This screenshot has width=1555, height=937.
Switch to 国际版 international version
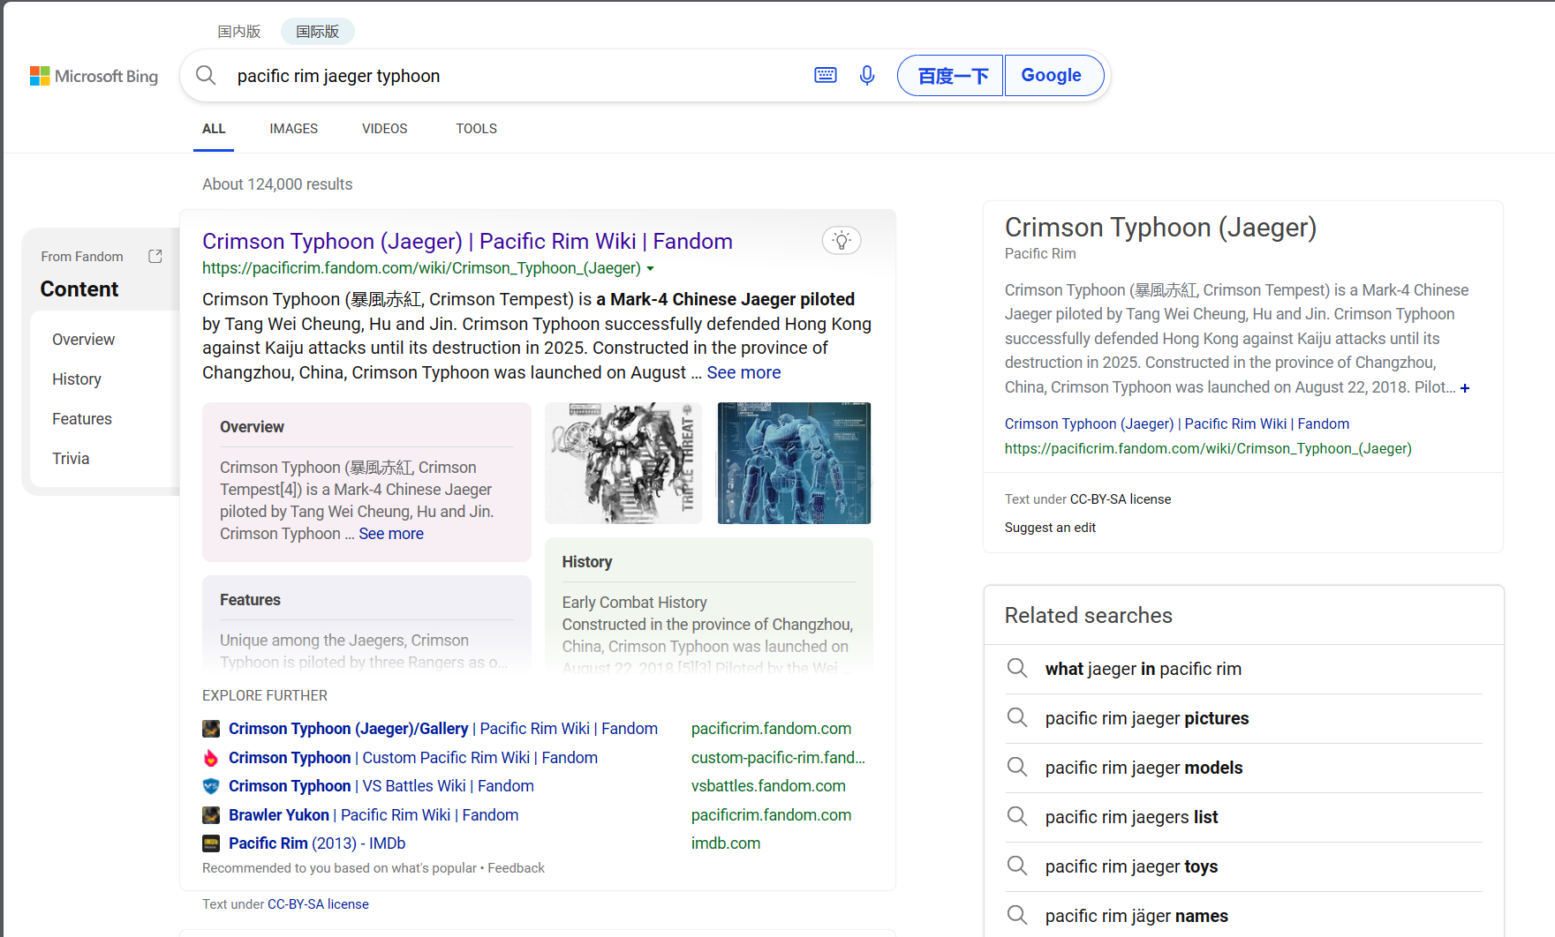pos(317,32)
